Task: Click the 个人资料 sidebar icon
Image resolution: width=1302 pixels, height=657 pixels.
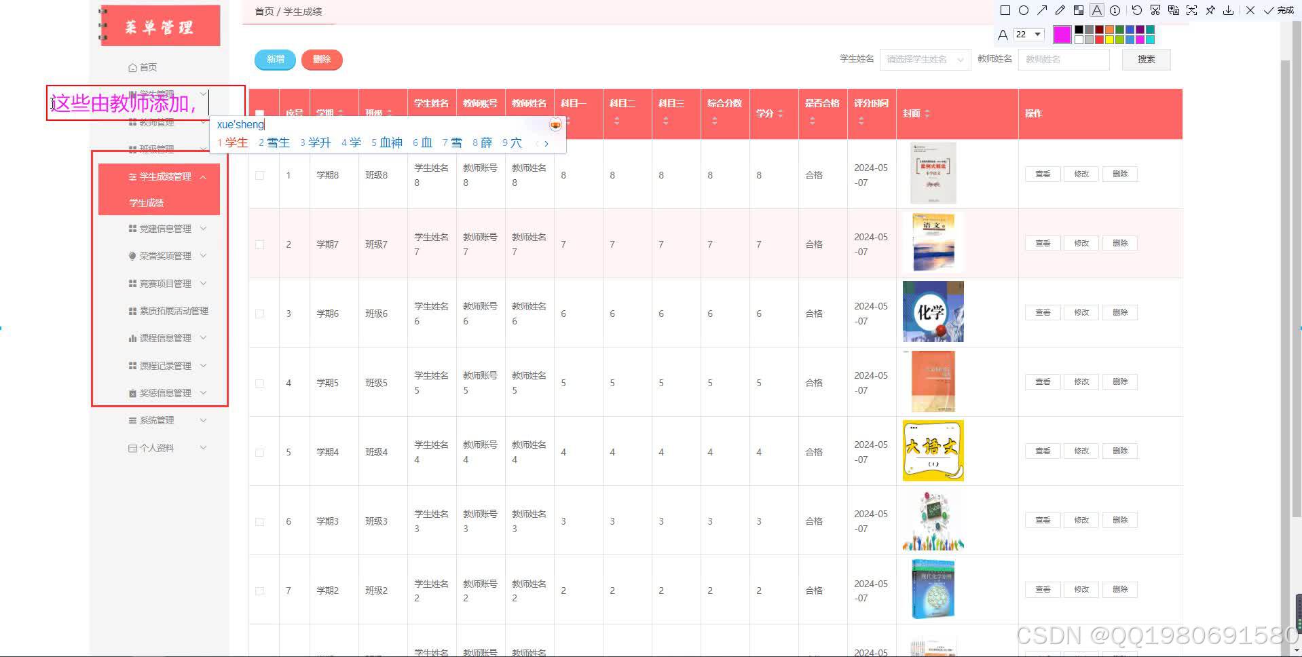Action: [x=132, y=448]
